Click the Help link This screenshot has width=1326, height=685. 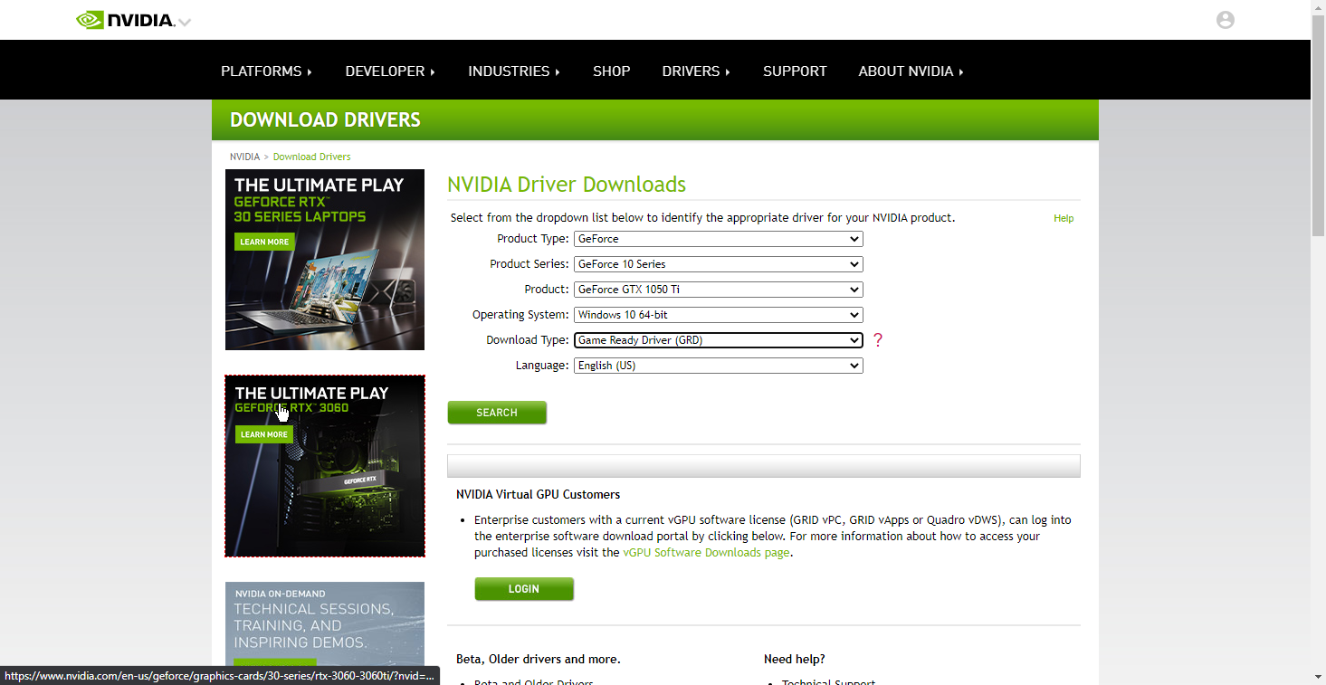point(1064,218)
